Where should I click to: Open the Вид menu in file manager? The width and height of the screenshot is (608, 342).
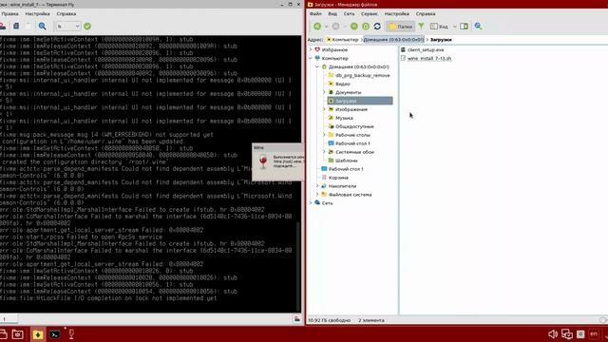(332, 13)
